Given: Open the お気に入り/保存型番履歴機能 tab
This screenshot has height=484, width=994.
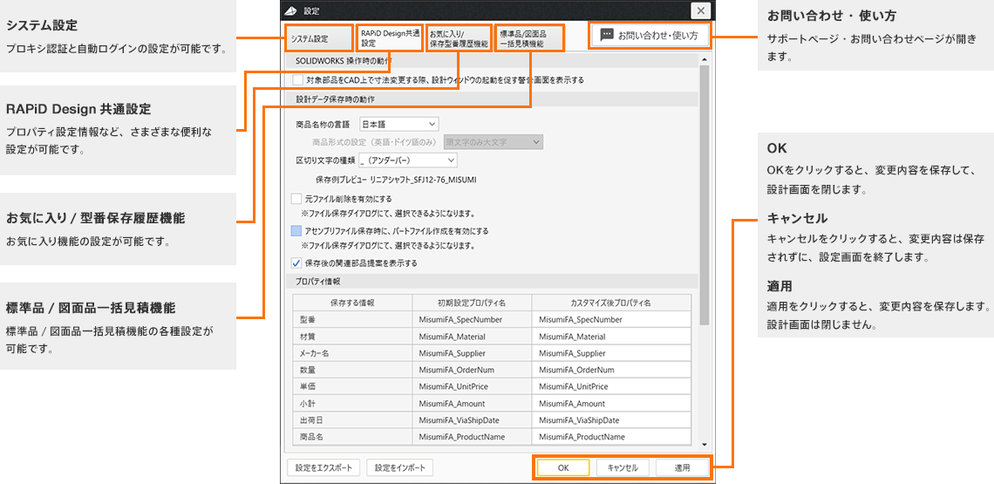Looking at the screenshot, I should click(x=459, y=37).
